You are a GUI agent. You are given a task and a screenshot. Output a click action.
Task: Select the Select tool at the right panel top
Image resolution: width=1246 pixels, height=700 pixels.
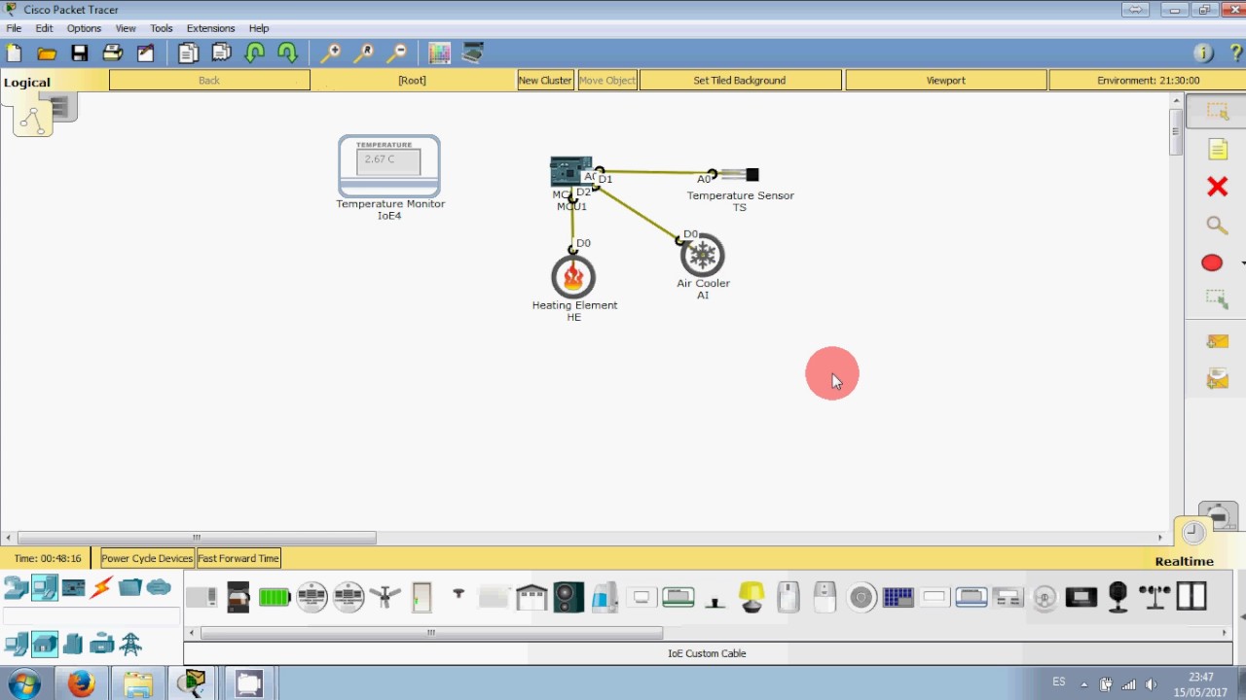(x=1218, y=111)
